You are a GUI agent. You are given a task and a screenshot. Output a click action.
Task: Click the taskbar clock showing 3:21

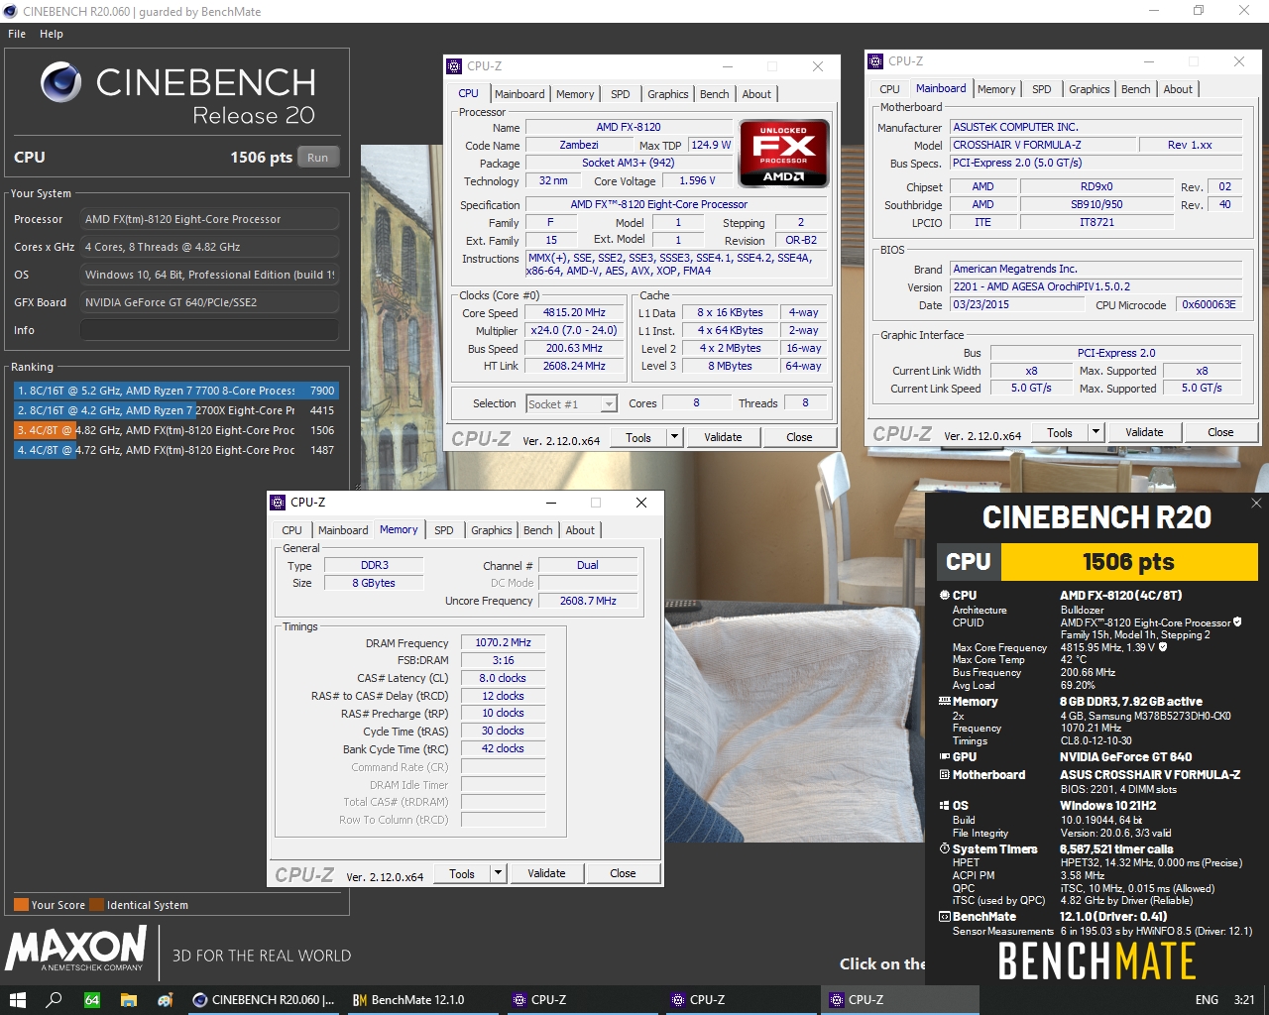coord(1244,1000)
